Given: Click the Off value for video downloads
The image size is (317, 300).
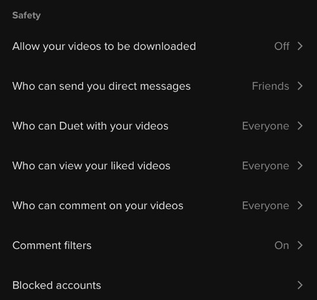Looking at the screenshot, I should point(282,46).
